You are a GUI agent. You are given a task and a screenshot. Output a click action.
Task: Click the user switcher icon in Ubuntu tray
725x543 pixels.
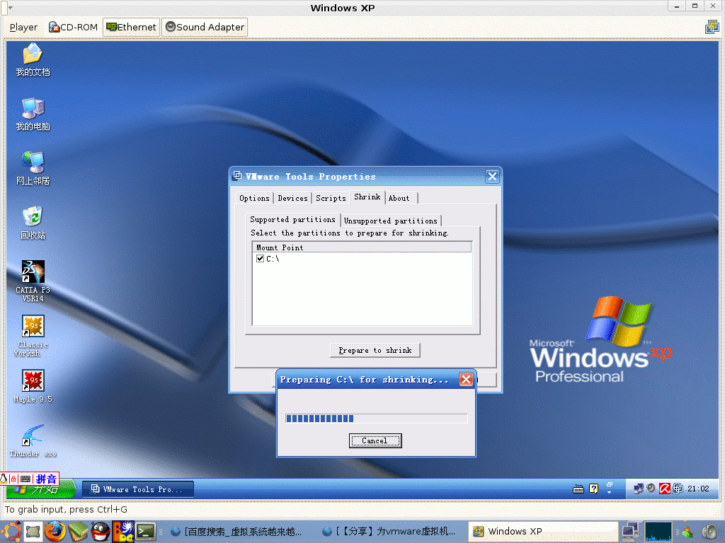(x=687, y=532)
